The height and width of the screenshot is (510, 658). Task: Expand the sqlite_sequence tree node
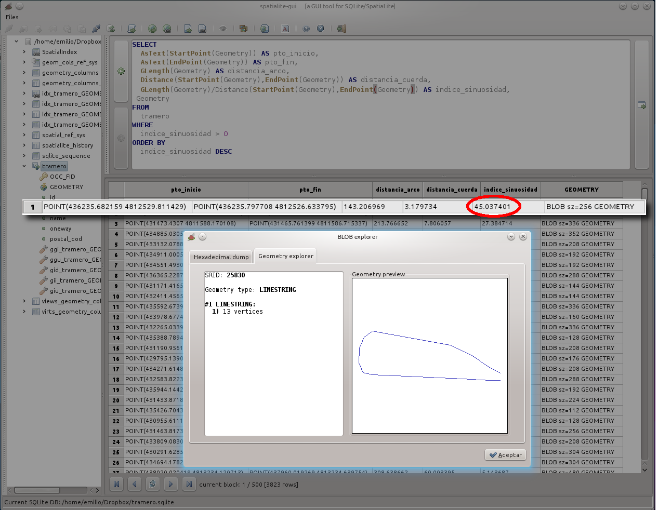coord(24,156)
